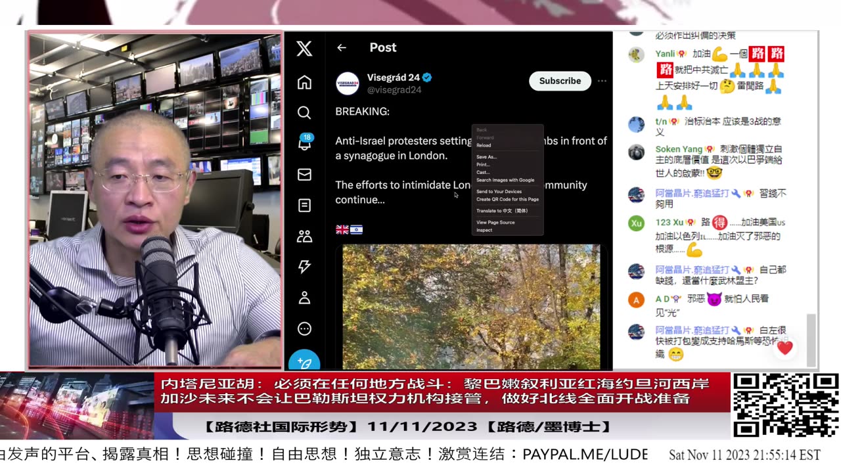Choose Reload in the context menu
Screen dimensions: 841x473
(484, 145)
